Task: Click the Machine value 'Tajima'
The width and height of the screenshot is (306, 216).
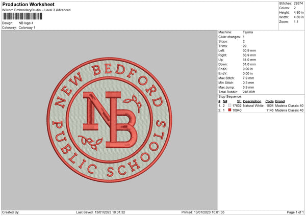Action: [248, 32]
